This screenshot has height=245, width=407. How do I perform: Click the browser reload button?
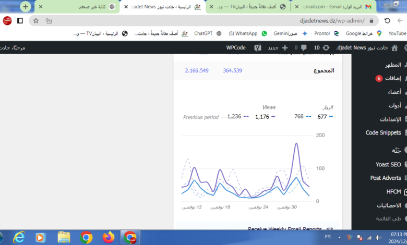click(387, 21)
